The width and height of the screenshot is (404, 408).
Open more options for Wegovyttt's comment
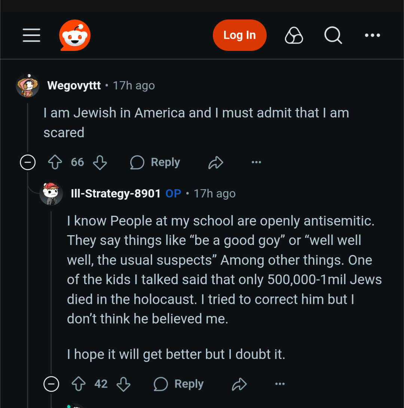(256, 162)
